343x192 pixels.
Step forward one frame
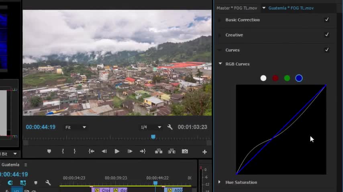click(x=130, y=151)
